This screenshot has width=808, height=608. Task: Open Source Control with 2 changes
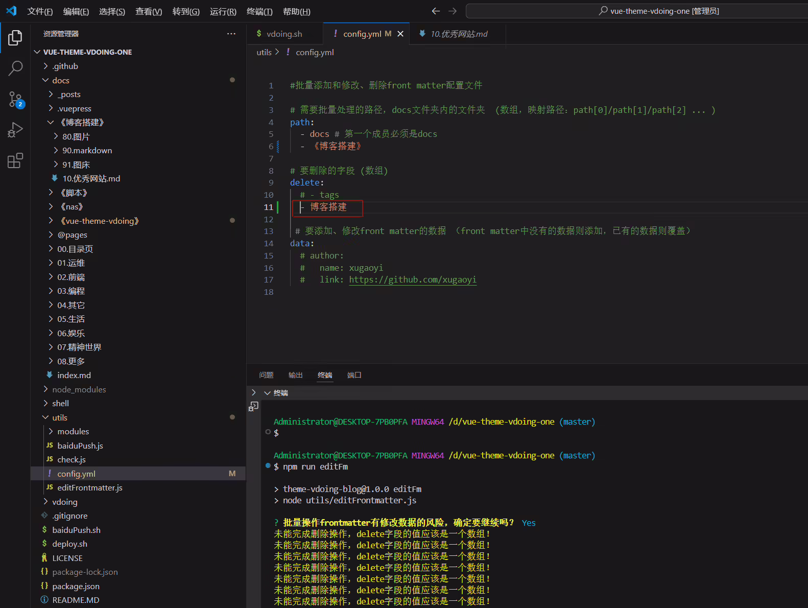click(15, 100)
